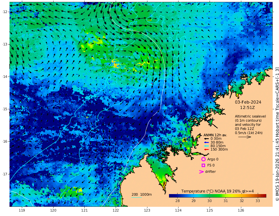Click the magenta drifter arrowhead legend symbol

point(201,172)
